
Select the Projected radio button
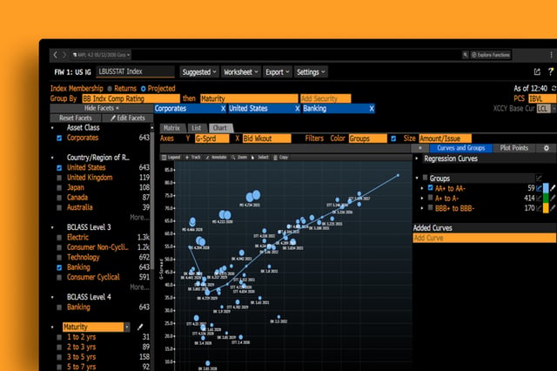143,89
